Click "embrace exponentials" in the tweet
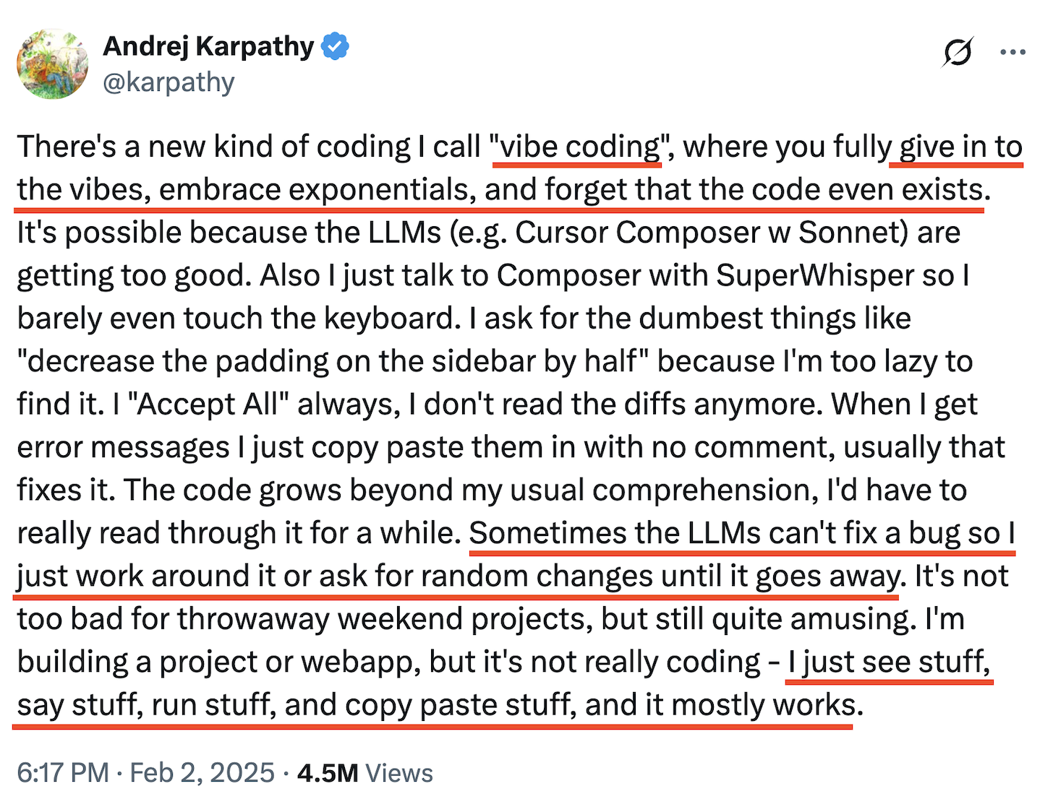Screen dimensions: 1053x812 tap(317, 190)
